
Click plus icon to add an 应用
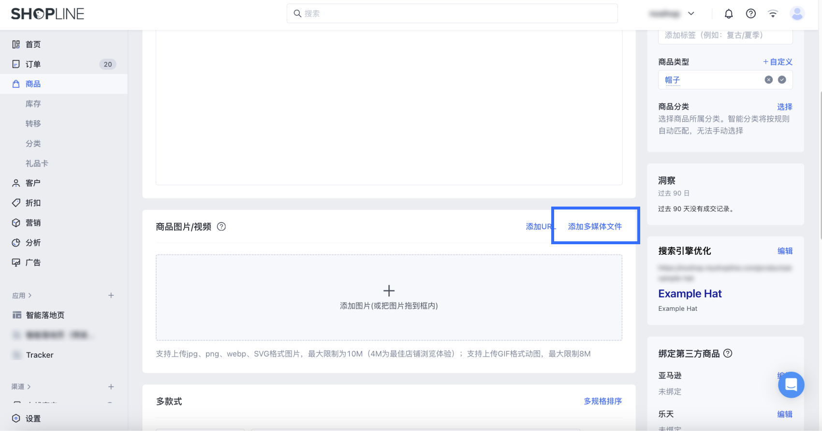(x=111, y=295)
